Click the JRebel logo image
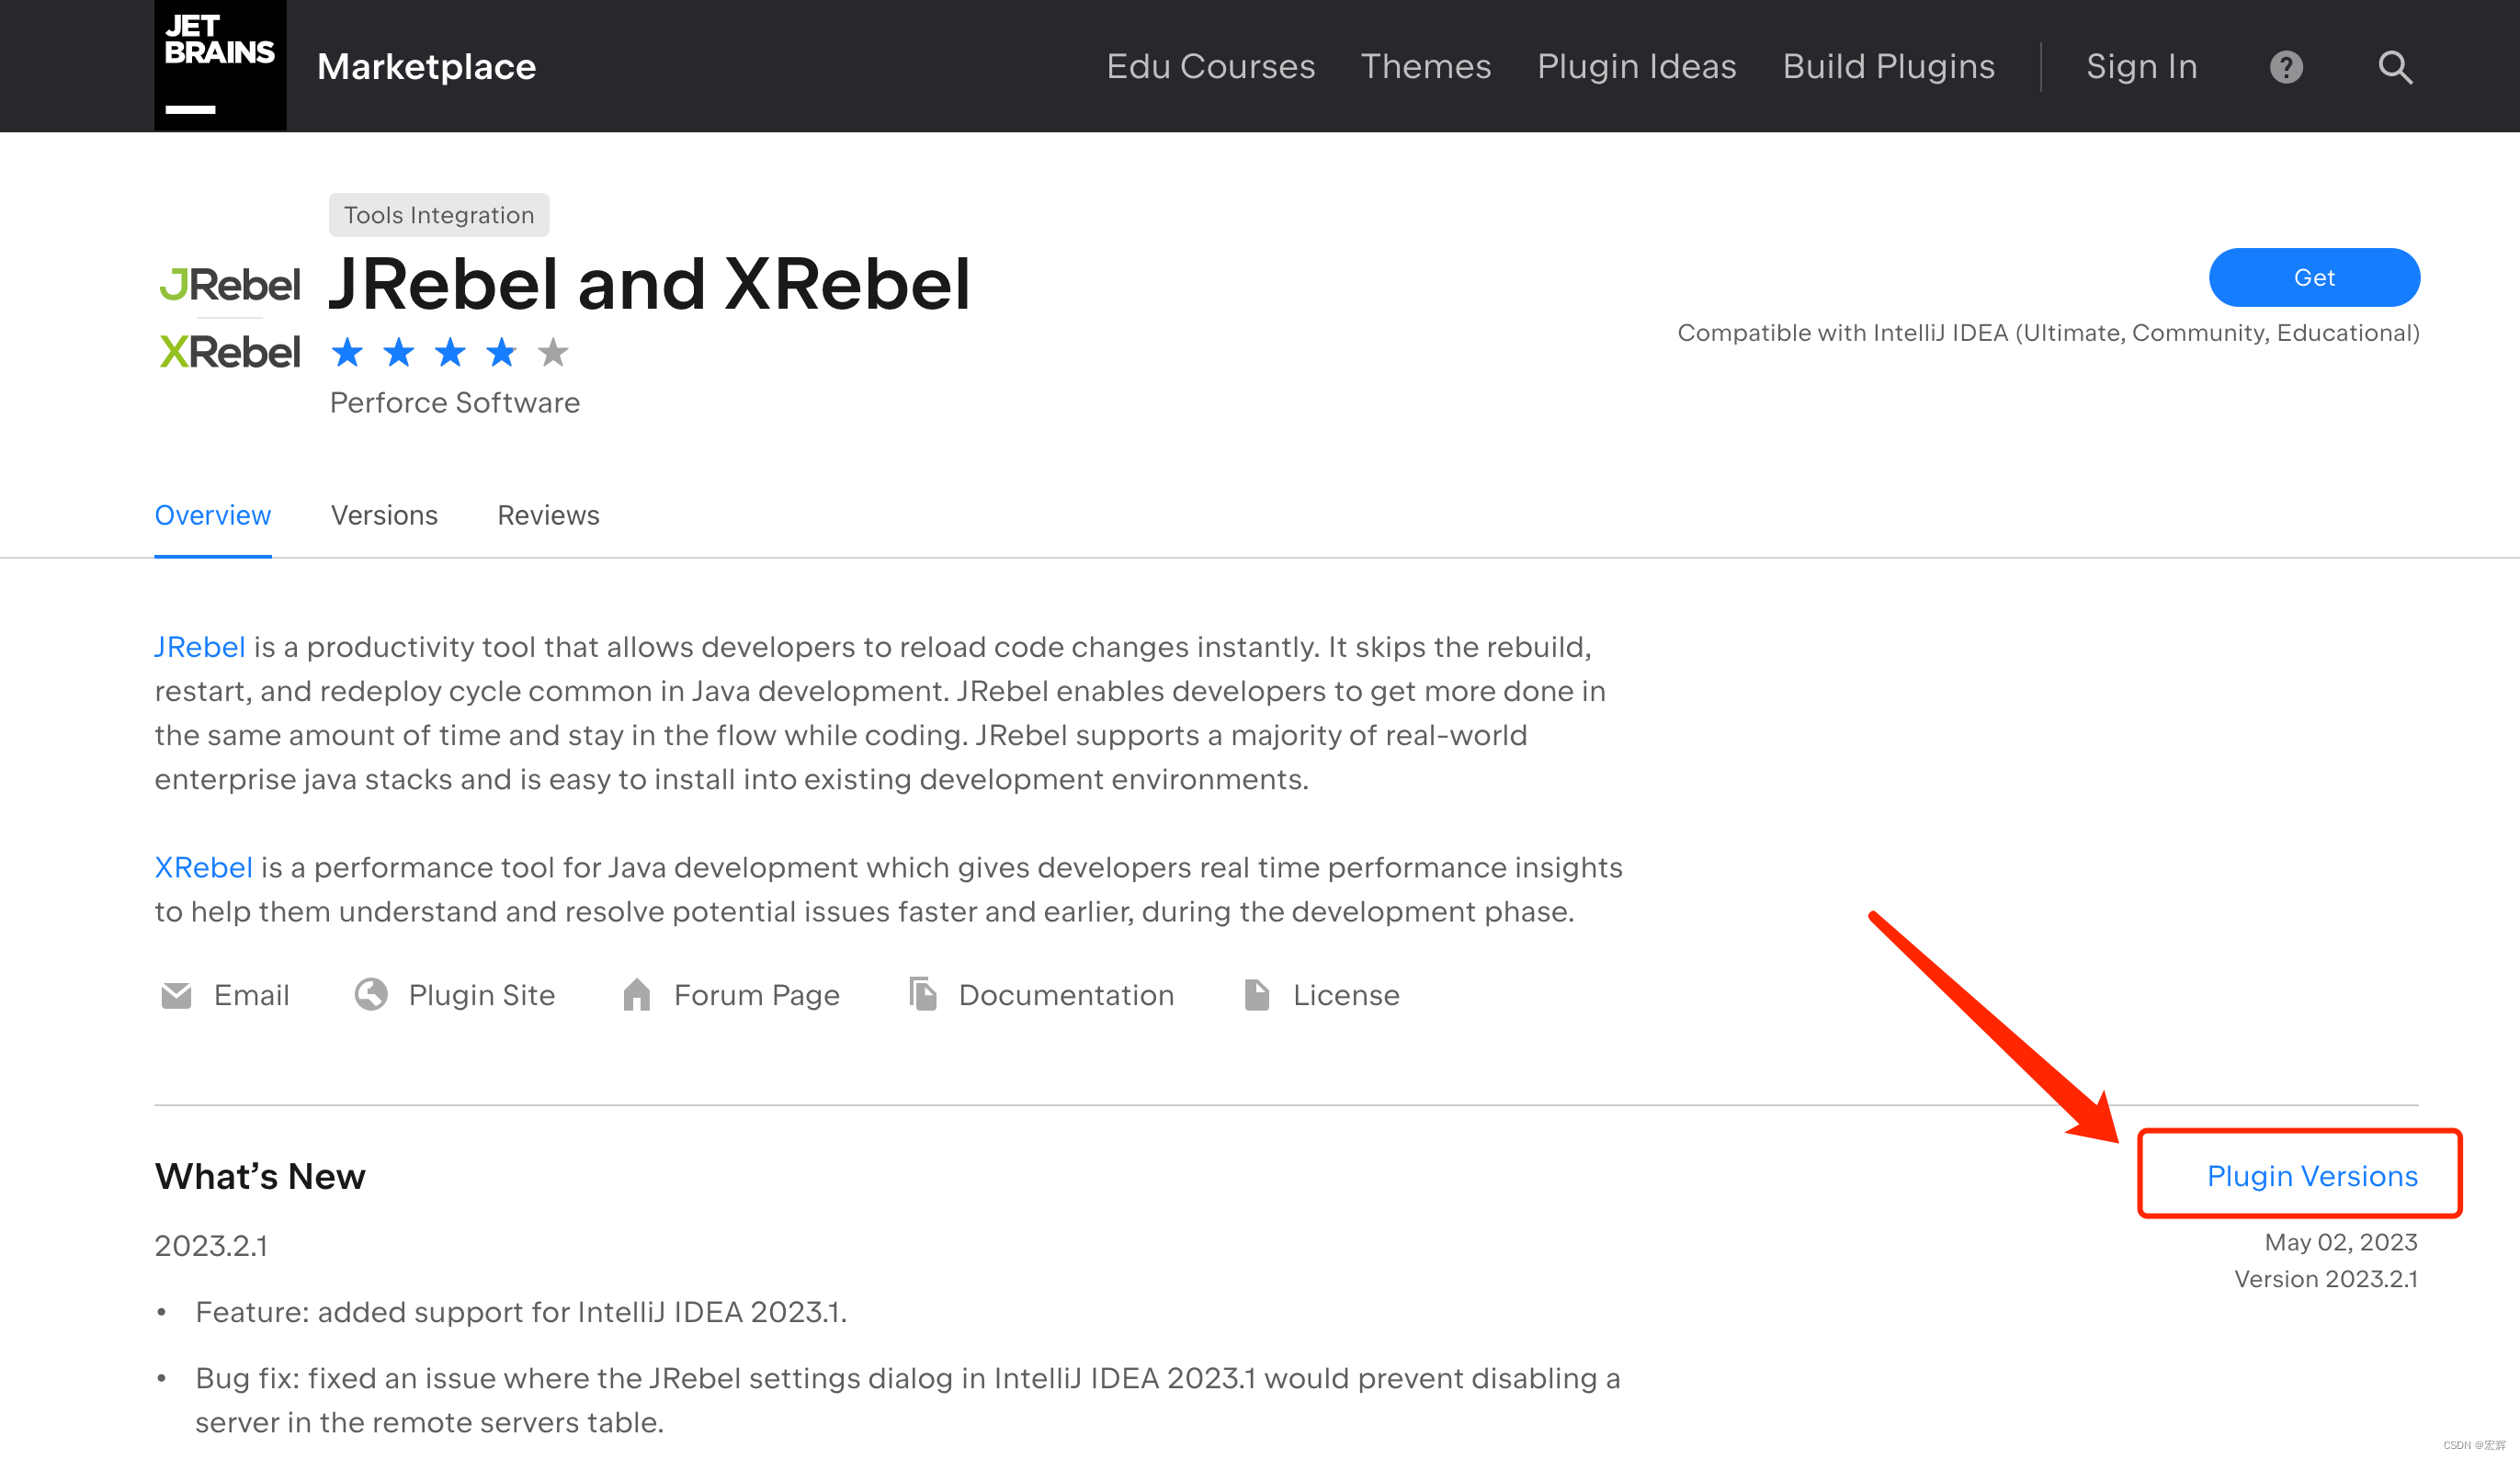2520x1459 pixels. 229,285
